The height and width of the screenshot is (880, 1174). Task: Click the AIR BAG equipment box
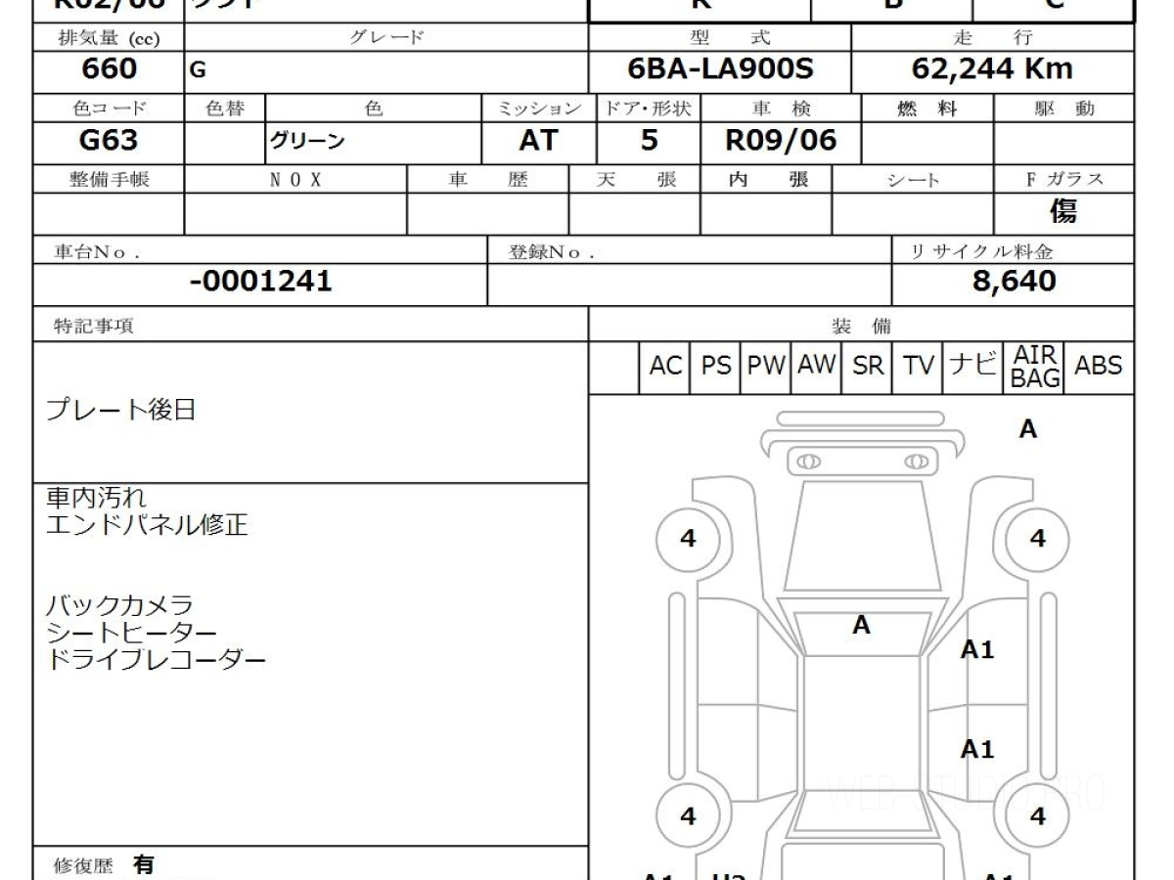pos(1035,366)
